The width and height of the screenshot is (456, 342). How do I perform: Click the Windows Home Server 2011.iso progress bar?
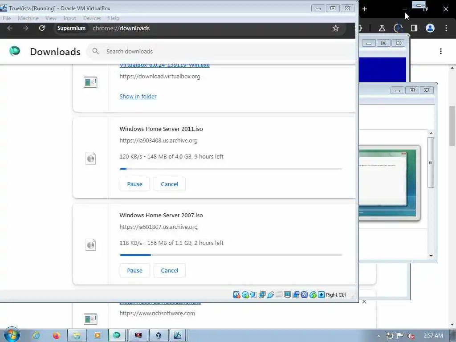pyautogui.click(x=231, y=169)
